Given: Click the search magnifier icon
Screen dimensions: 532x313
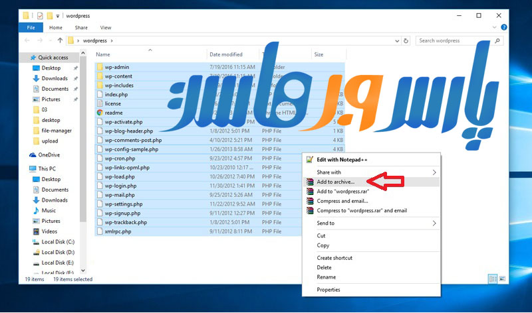Looking at the screenshot, I should pyautogui.click(x=506, y=40).
